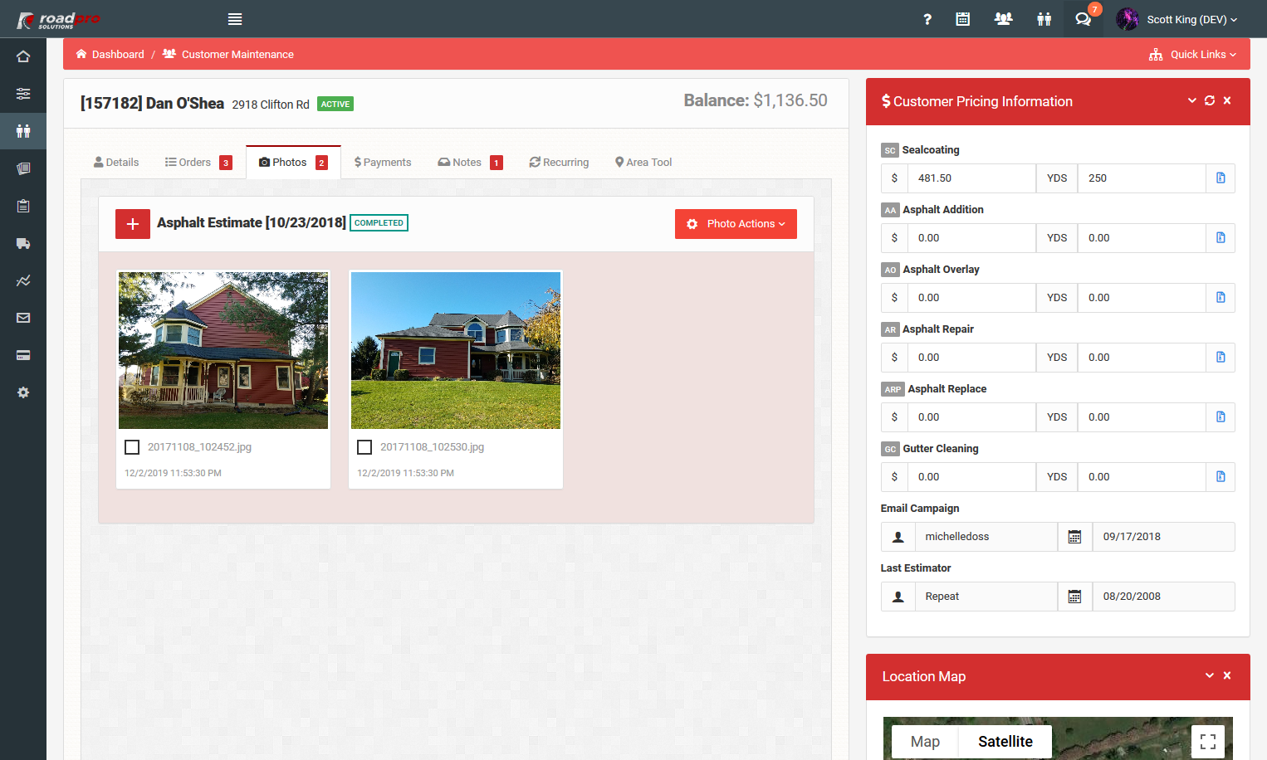This screenshot has height=760, width=1267.
Task: Check the box for 20171108_102452.jpg
Action: (x=132, y=447)
